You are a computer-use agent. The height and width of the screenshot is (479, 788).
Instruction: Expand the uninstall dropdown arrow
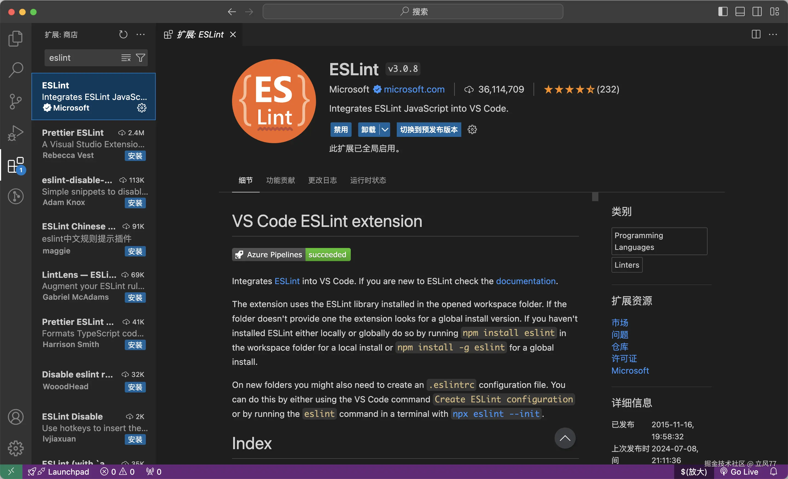[x=385, y=129]
